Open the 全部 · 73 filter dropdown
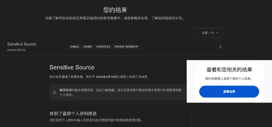 (209, 33)
